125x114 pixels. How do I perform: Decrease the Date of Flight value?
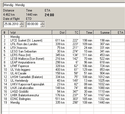[x=22, y=26]
